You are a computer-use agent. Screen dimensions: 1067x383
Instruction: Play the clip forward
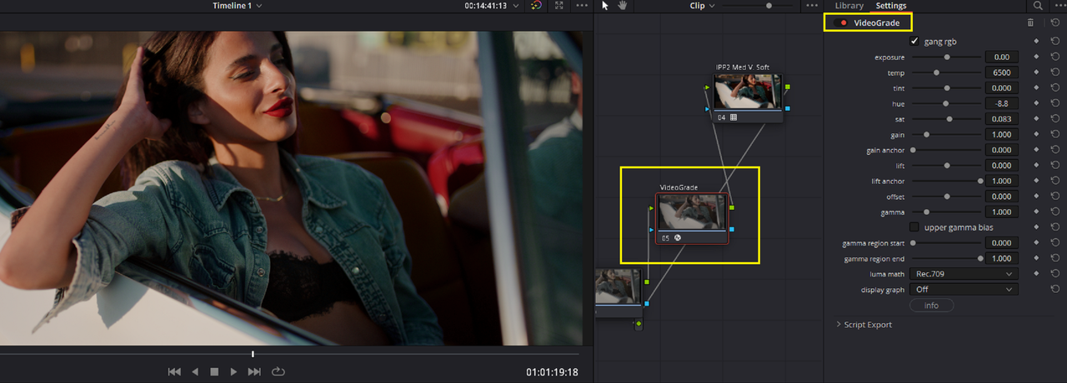point(233,371)
